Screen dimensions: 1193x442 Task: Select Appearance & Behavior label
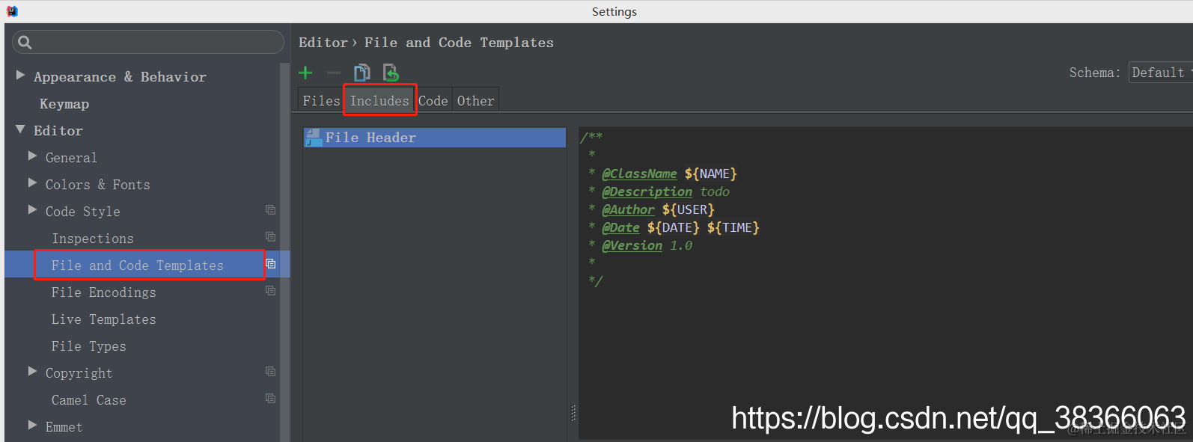120,77
